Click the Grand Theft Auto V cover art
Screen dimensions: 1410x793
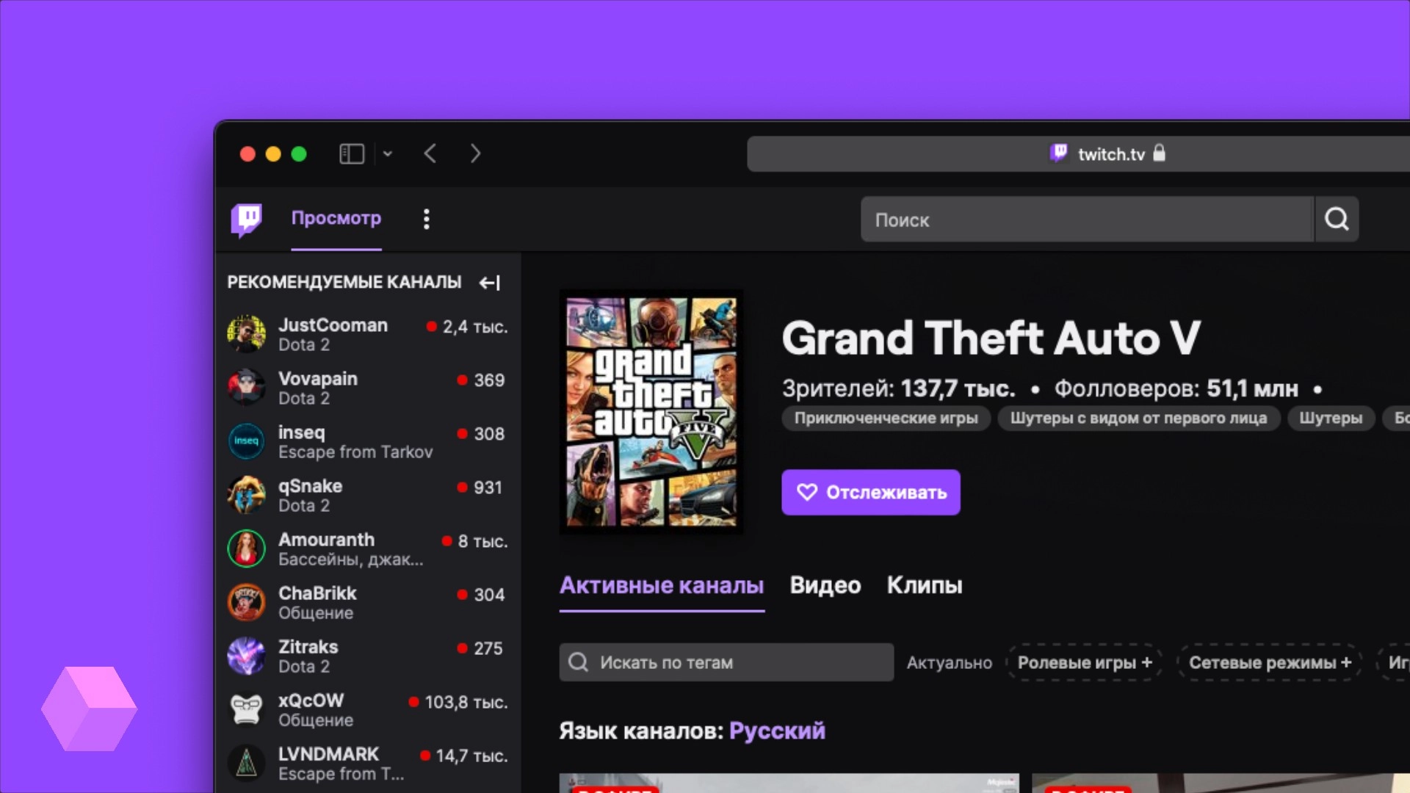(x=651, y=411)
